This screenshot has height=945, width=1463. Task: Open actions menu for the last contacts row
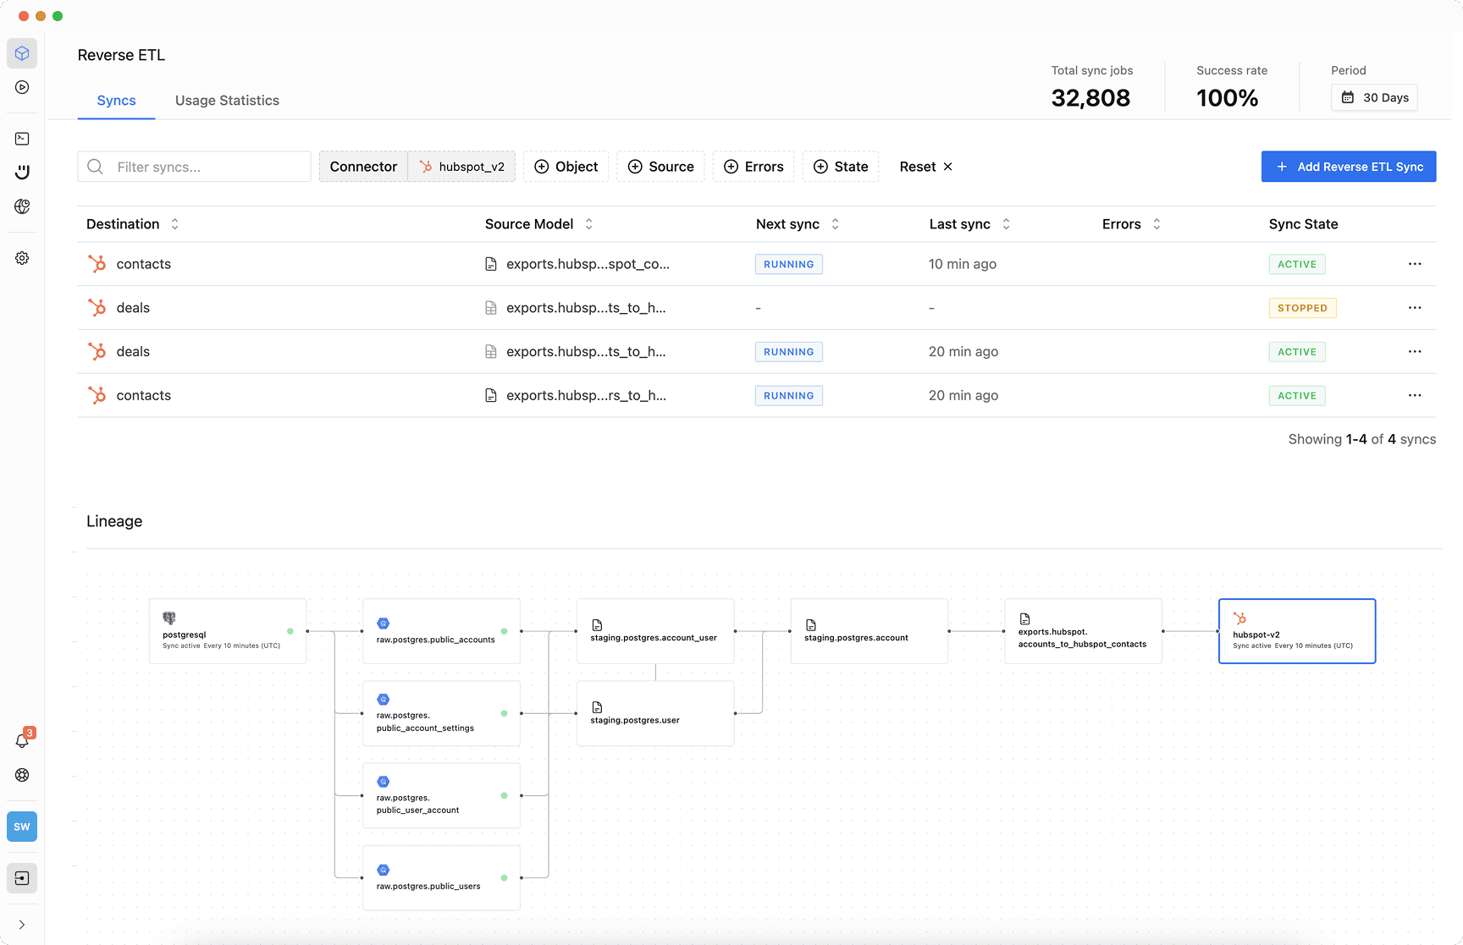tap(1415, 395)
